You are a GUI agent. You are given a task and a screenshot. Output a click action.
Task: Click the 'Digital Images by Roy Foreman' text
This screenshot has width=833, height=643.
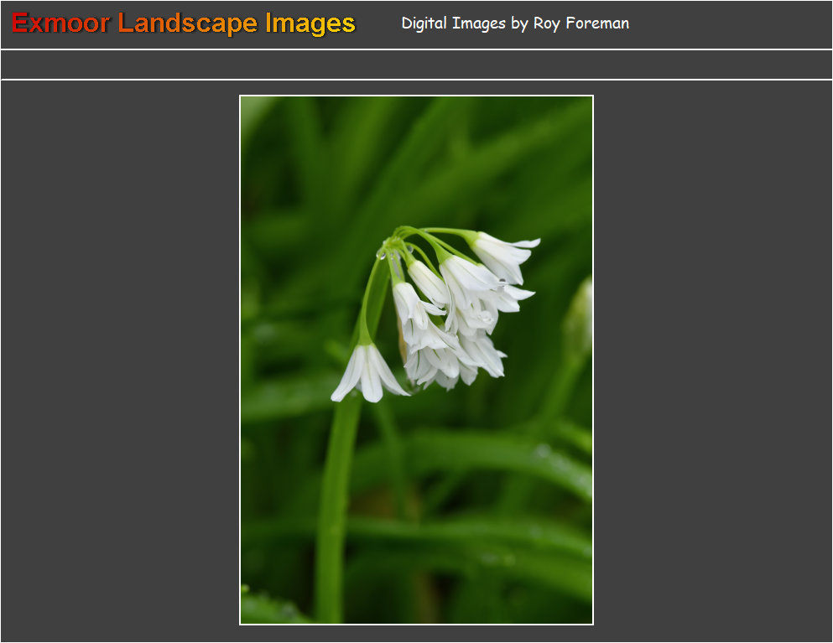tap(514, 23)
